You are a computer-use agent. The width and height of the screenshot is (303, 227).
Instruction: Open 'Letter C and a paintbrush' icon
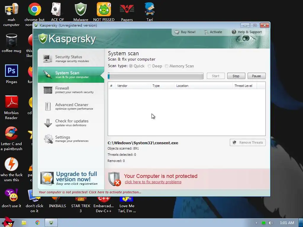[12, 133]
